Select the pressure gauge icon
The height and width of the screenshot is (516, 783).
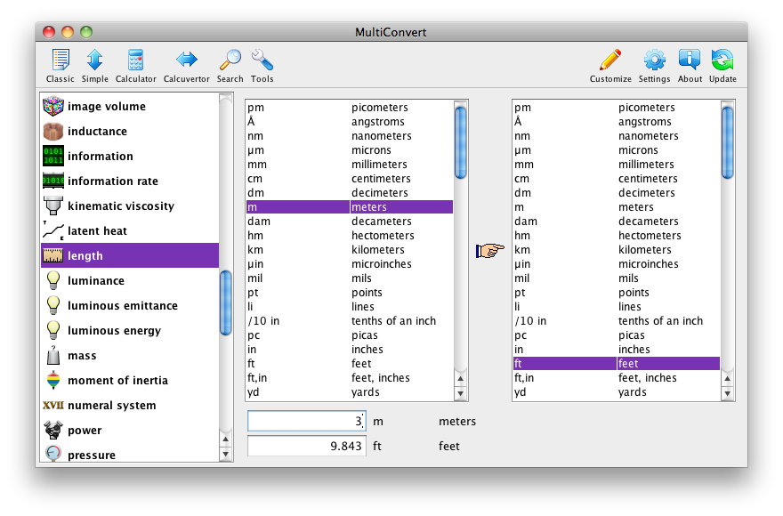pos(53,454)
